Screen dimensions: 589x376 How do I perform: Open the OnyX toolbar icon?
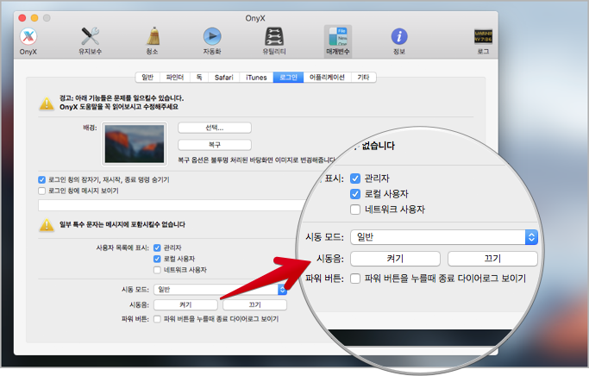(x=28, y=41)
